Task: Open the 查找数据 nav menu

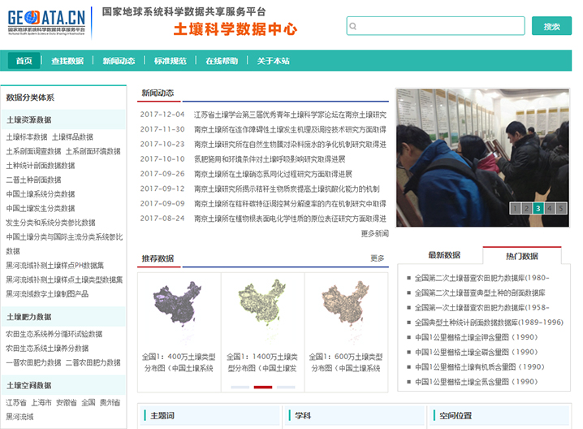Action: 67,61
